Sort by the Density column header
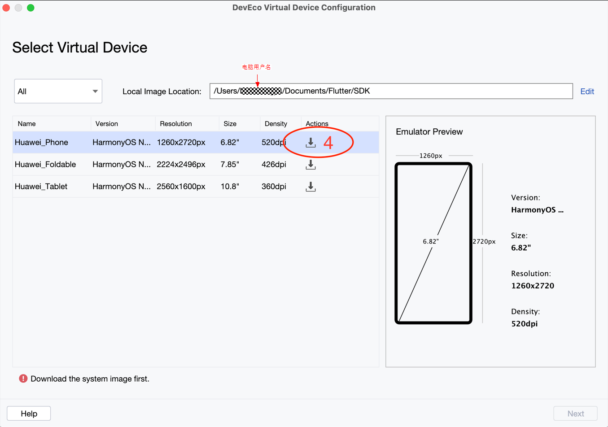This screenshot has width=608, height=427. [276, 124]
